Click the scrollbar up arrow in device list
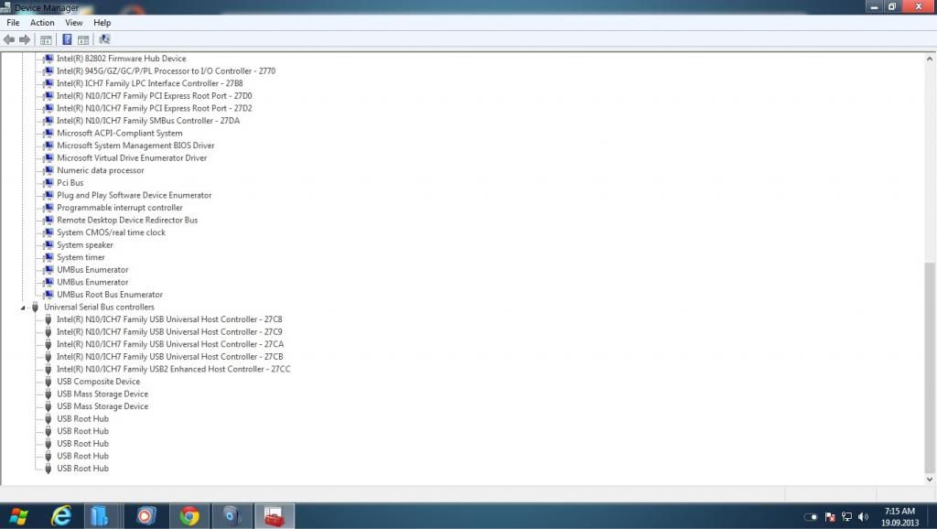This screenshot has width=937, height=529. pos(930,59)
